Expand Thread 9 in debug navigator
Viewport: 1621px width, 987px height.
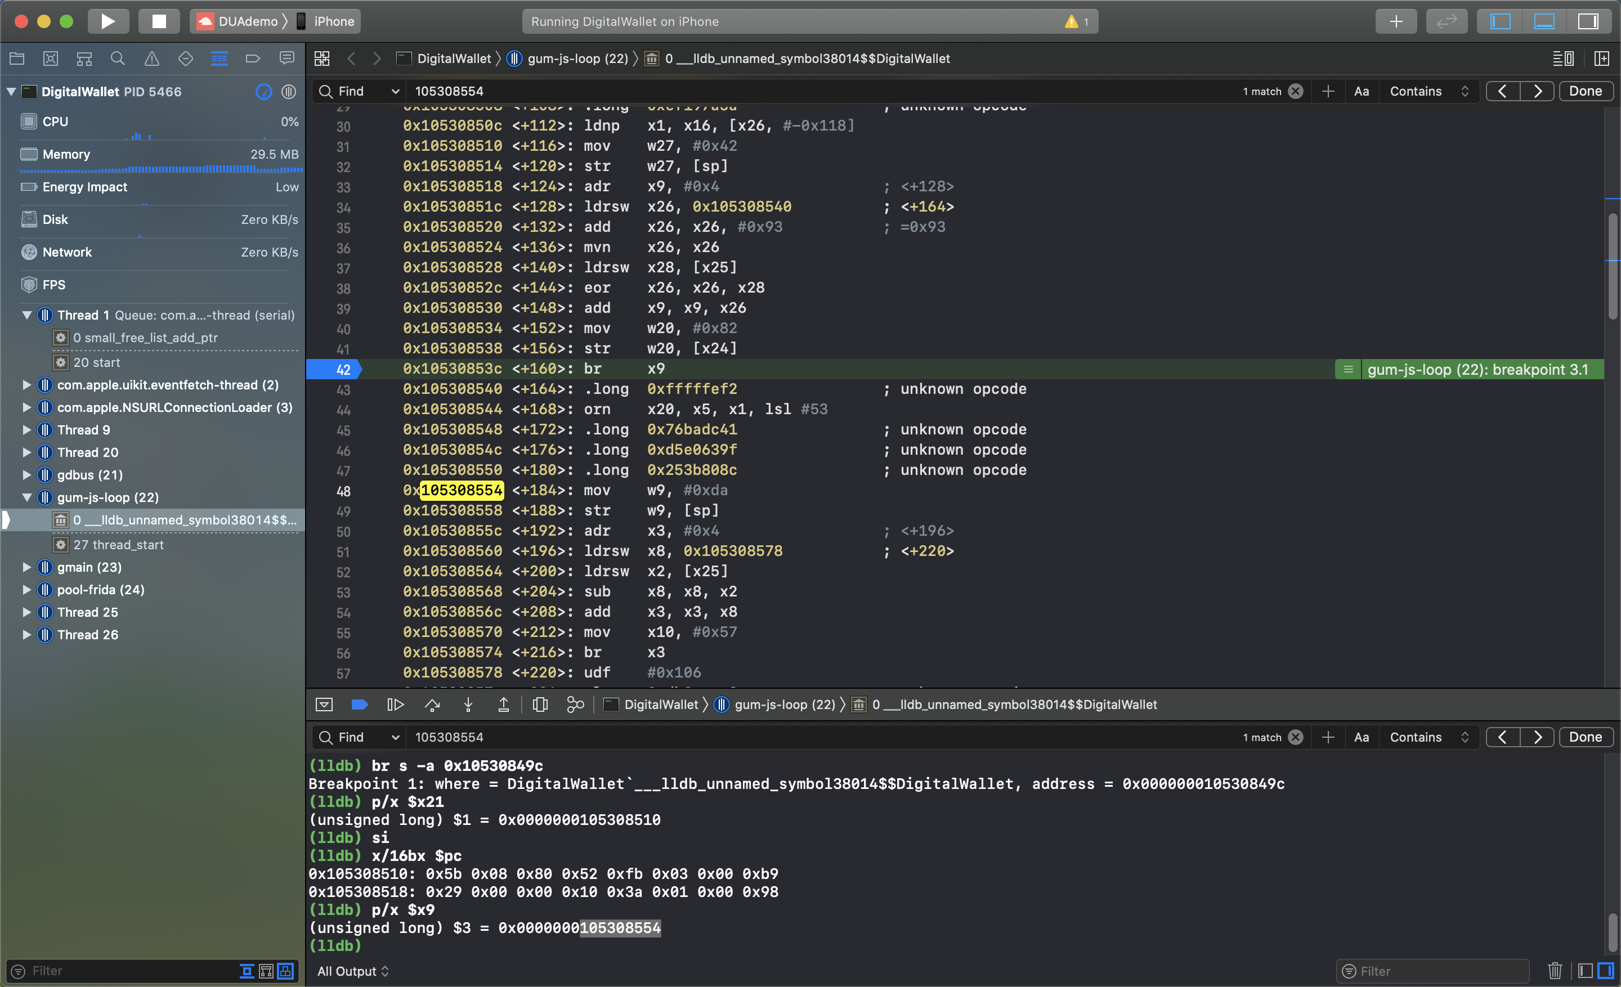pyautogui.click(x=27, y=430)
